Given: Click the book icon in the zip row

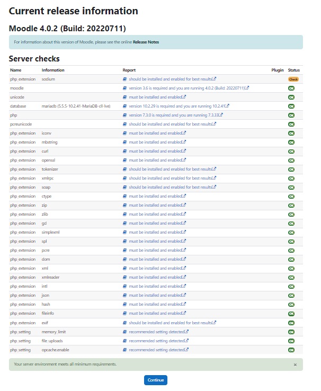Looking at the screenshot, I should point(124,205).
